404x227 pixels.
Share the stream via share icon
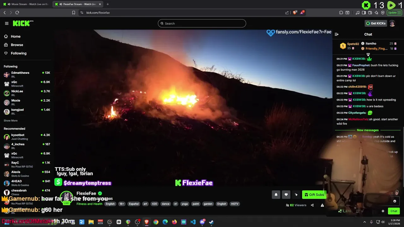click(x=312, y=205)
